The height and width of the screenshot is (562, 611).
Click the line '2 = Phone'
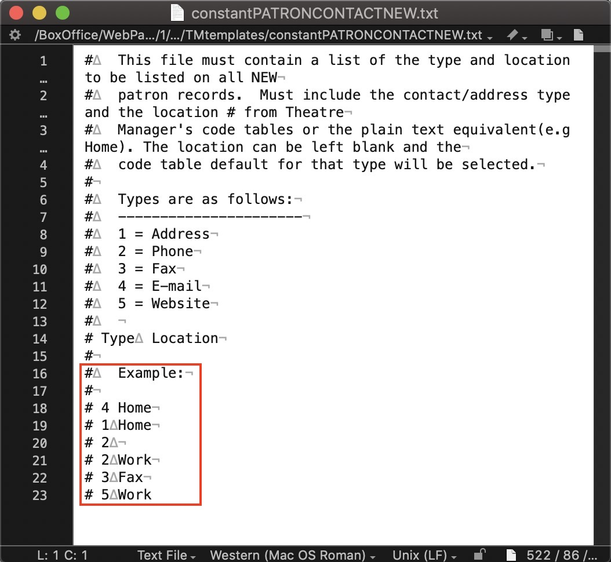pyautogui.click(x=155, y=251)
